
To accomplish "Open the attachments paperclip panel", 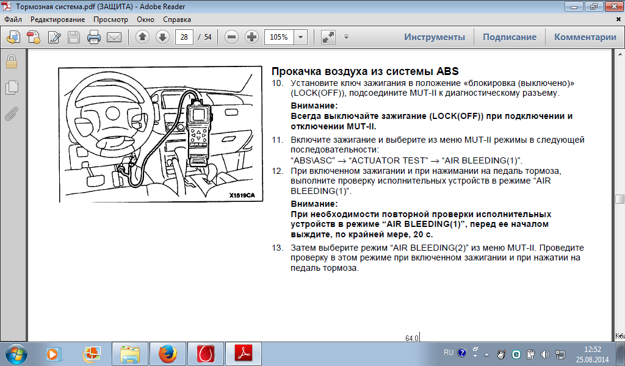I will point(11,113).
